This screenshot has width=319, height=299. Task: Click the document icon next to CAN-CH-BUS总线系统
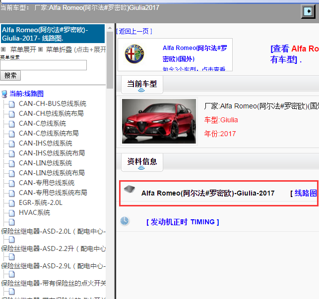(12, 104)
